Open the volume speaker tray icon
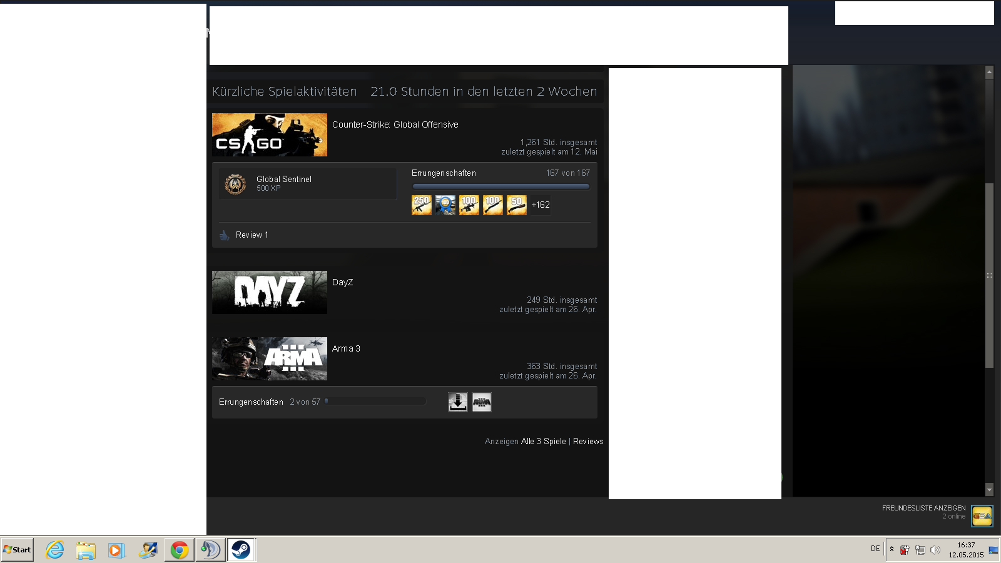Viewport: 1001px width, 563px height. pos(935,550)
